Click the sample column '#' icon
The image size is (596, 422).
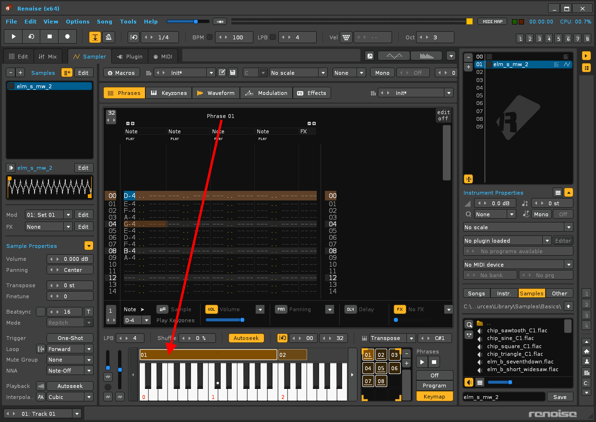(x=162, y=309)
